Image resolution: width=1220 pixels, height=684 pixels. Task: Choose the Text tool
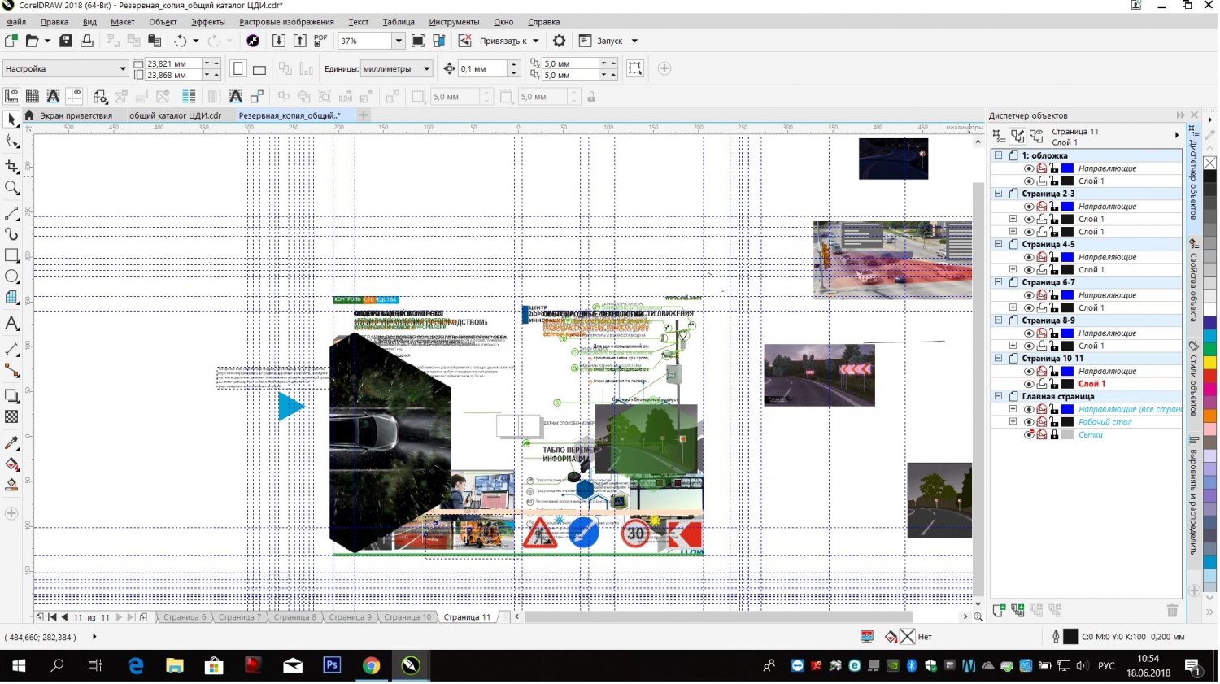11,324
